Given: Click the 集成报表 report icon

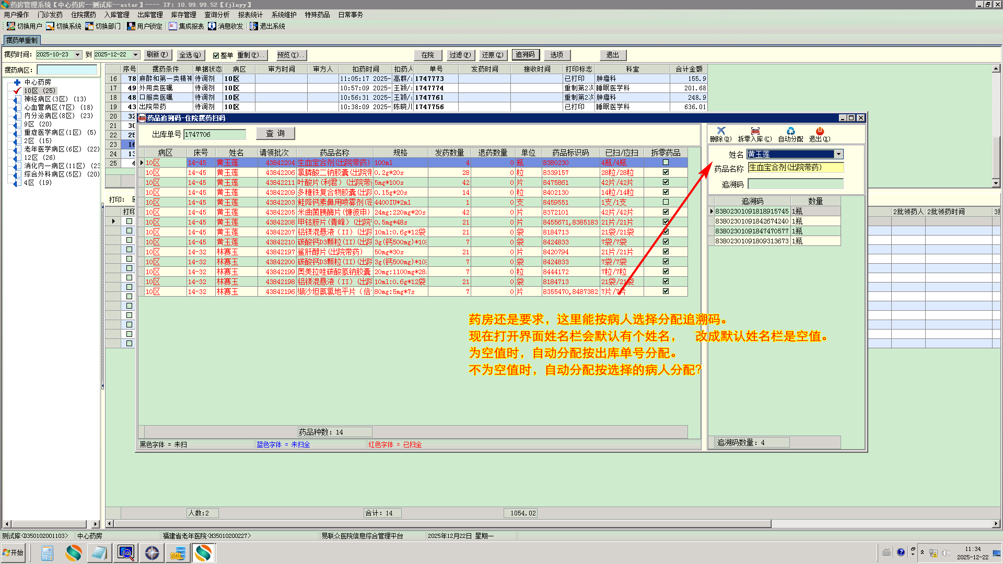Looking at the screenshot, I should click(173, 26).
